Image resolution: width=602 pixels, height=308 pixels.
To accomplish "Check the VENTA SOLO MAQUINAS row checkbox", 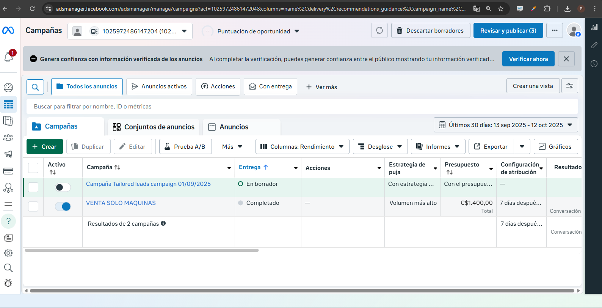I will click(x=33, y=206).
